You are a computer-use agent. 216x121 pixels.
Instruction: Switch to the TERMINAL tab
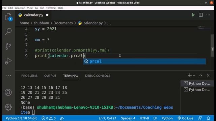[x=71, y=76]
